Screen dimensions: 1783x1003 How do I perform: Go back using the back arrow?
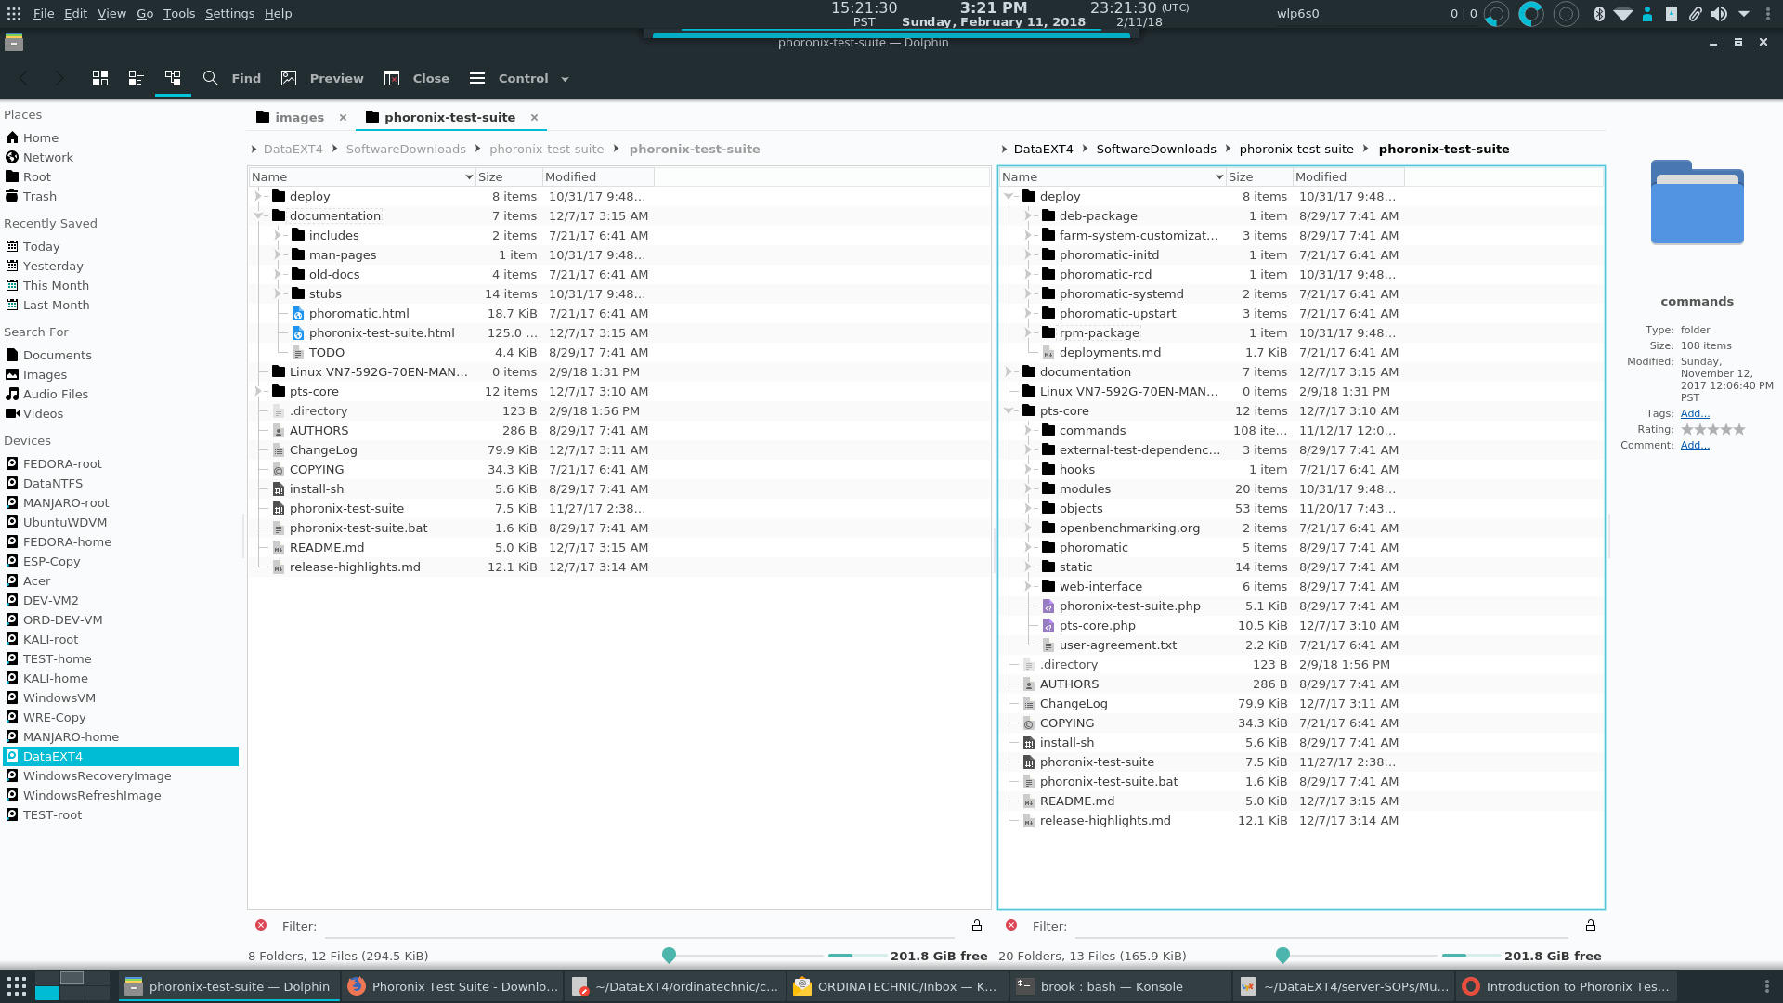pyautogui.click(x=25, y=78)
